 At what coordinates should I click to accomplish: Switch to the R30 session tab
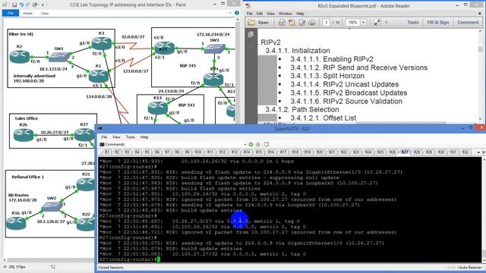tap(441, 152)
